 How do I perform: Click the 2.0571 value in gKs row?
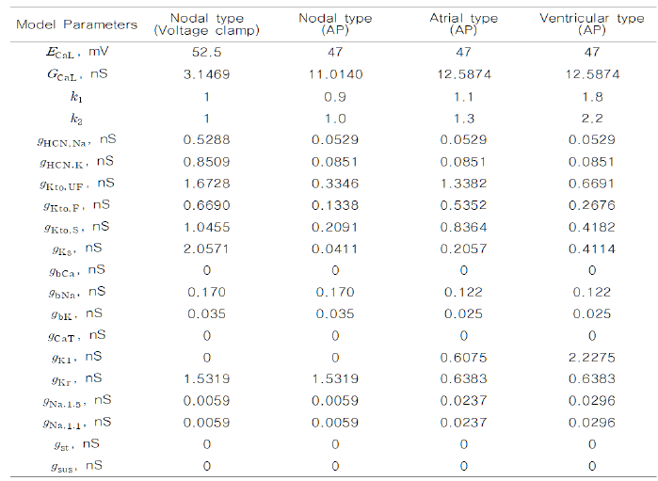click(206, 248)
